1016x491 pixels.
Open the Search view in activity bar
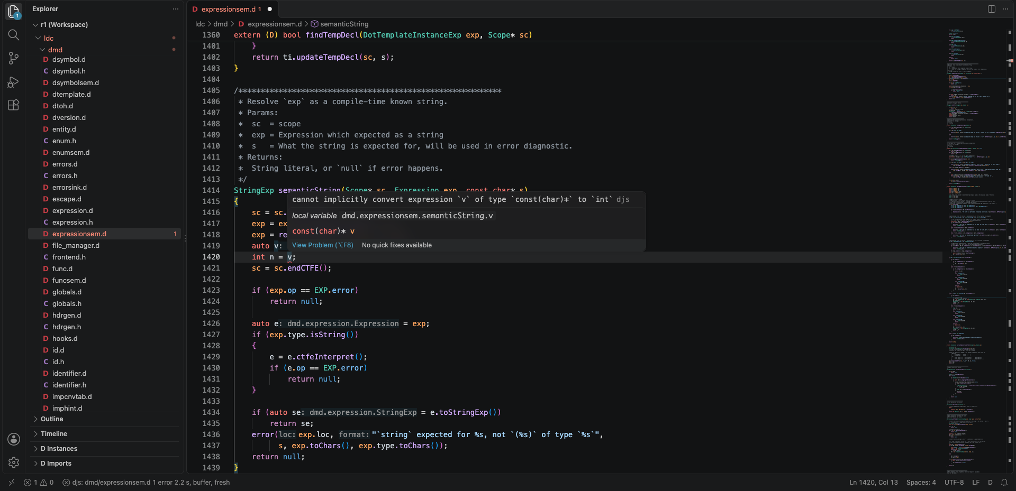click(x=14, y=35)
